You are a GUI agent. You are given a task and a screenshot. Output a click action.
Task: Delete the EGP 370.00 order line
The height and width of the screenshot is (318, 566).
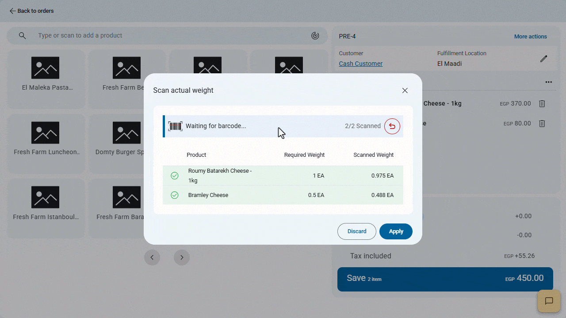(x=542, y=104)
